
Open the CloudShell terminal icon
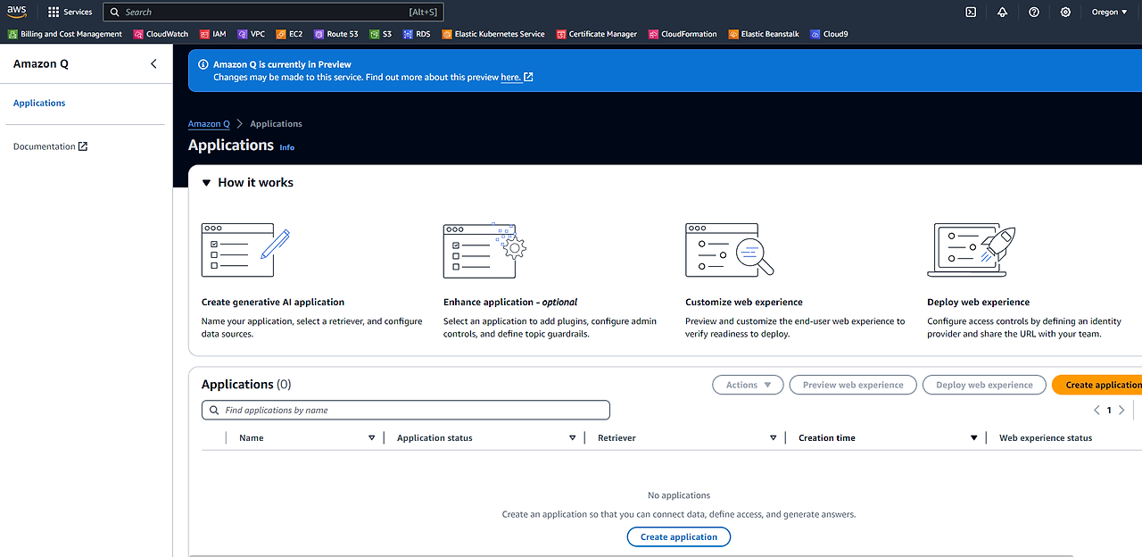pos(971,12)
